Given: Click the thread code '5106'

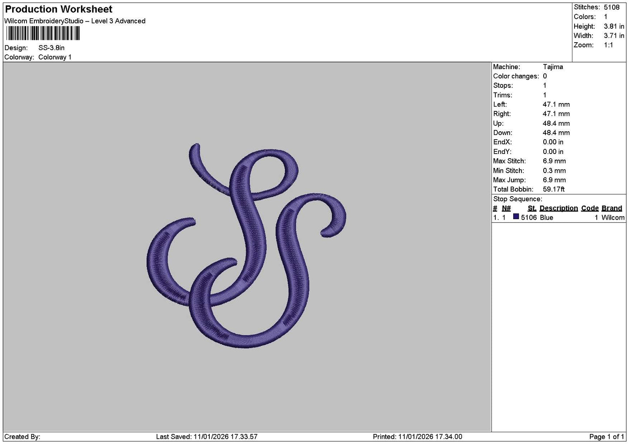Looking at the screenshot, I should click(x=529, y=217).
